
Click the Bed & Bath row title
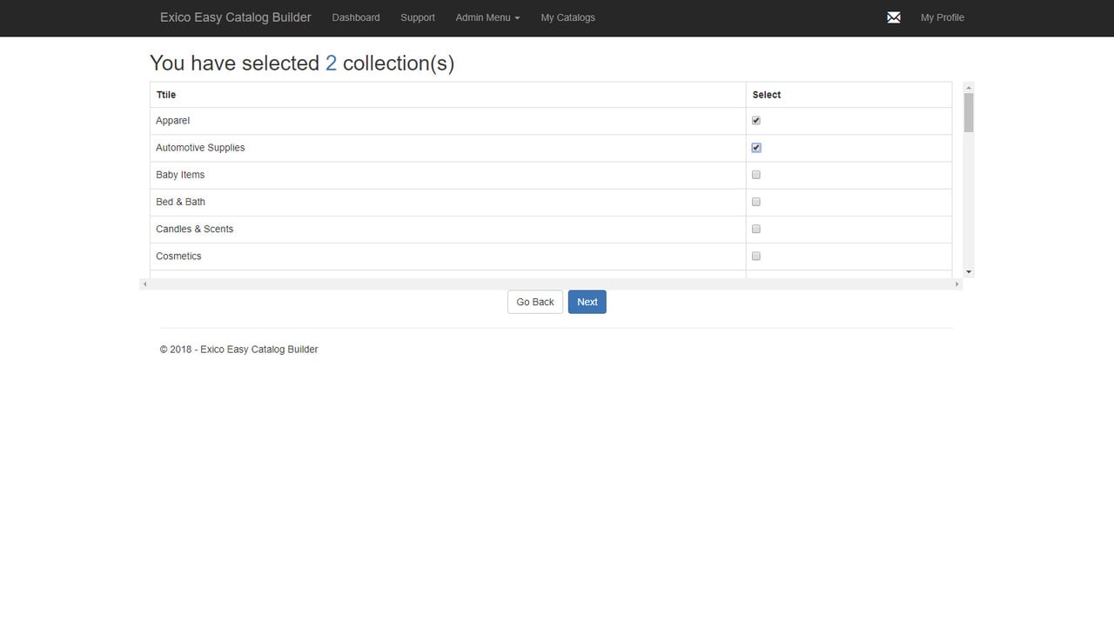(181, 202)
